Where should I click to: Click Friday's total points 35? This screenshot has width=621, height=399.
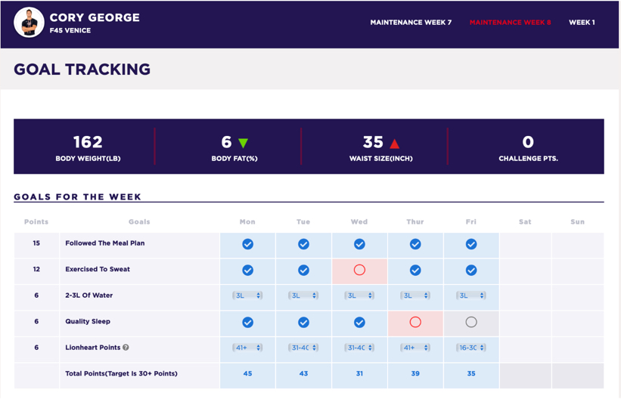[471, 373]
